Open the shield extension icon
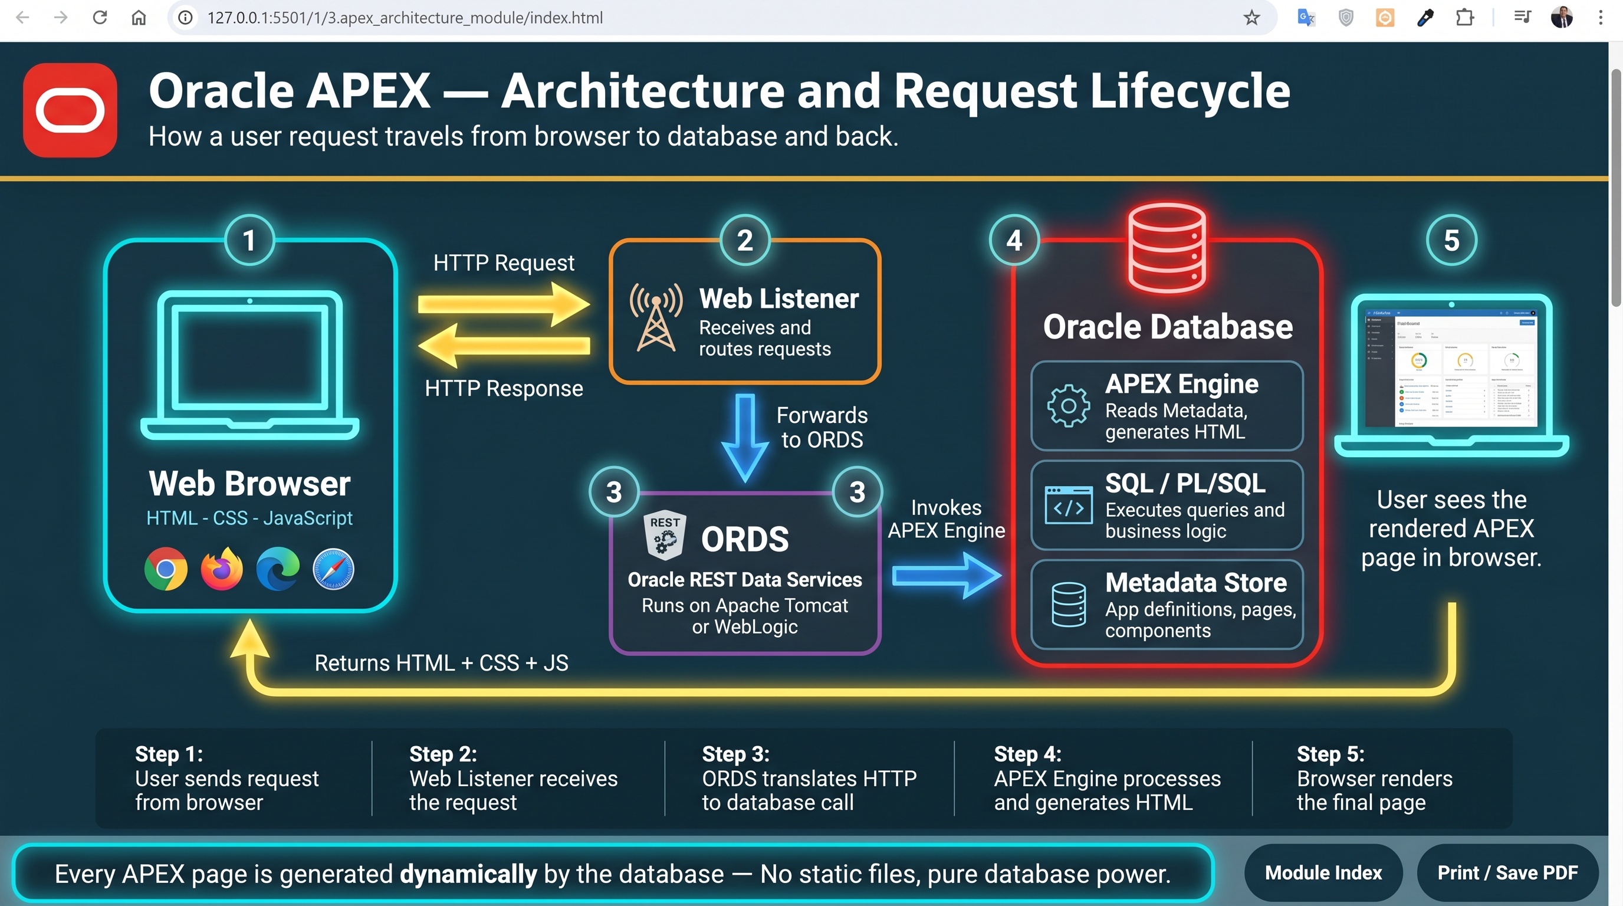The height and width of the screenshot is (906, 1623). tap(1346, 18)
